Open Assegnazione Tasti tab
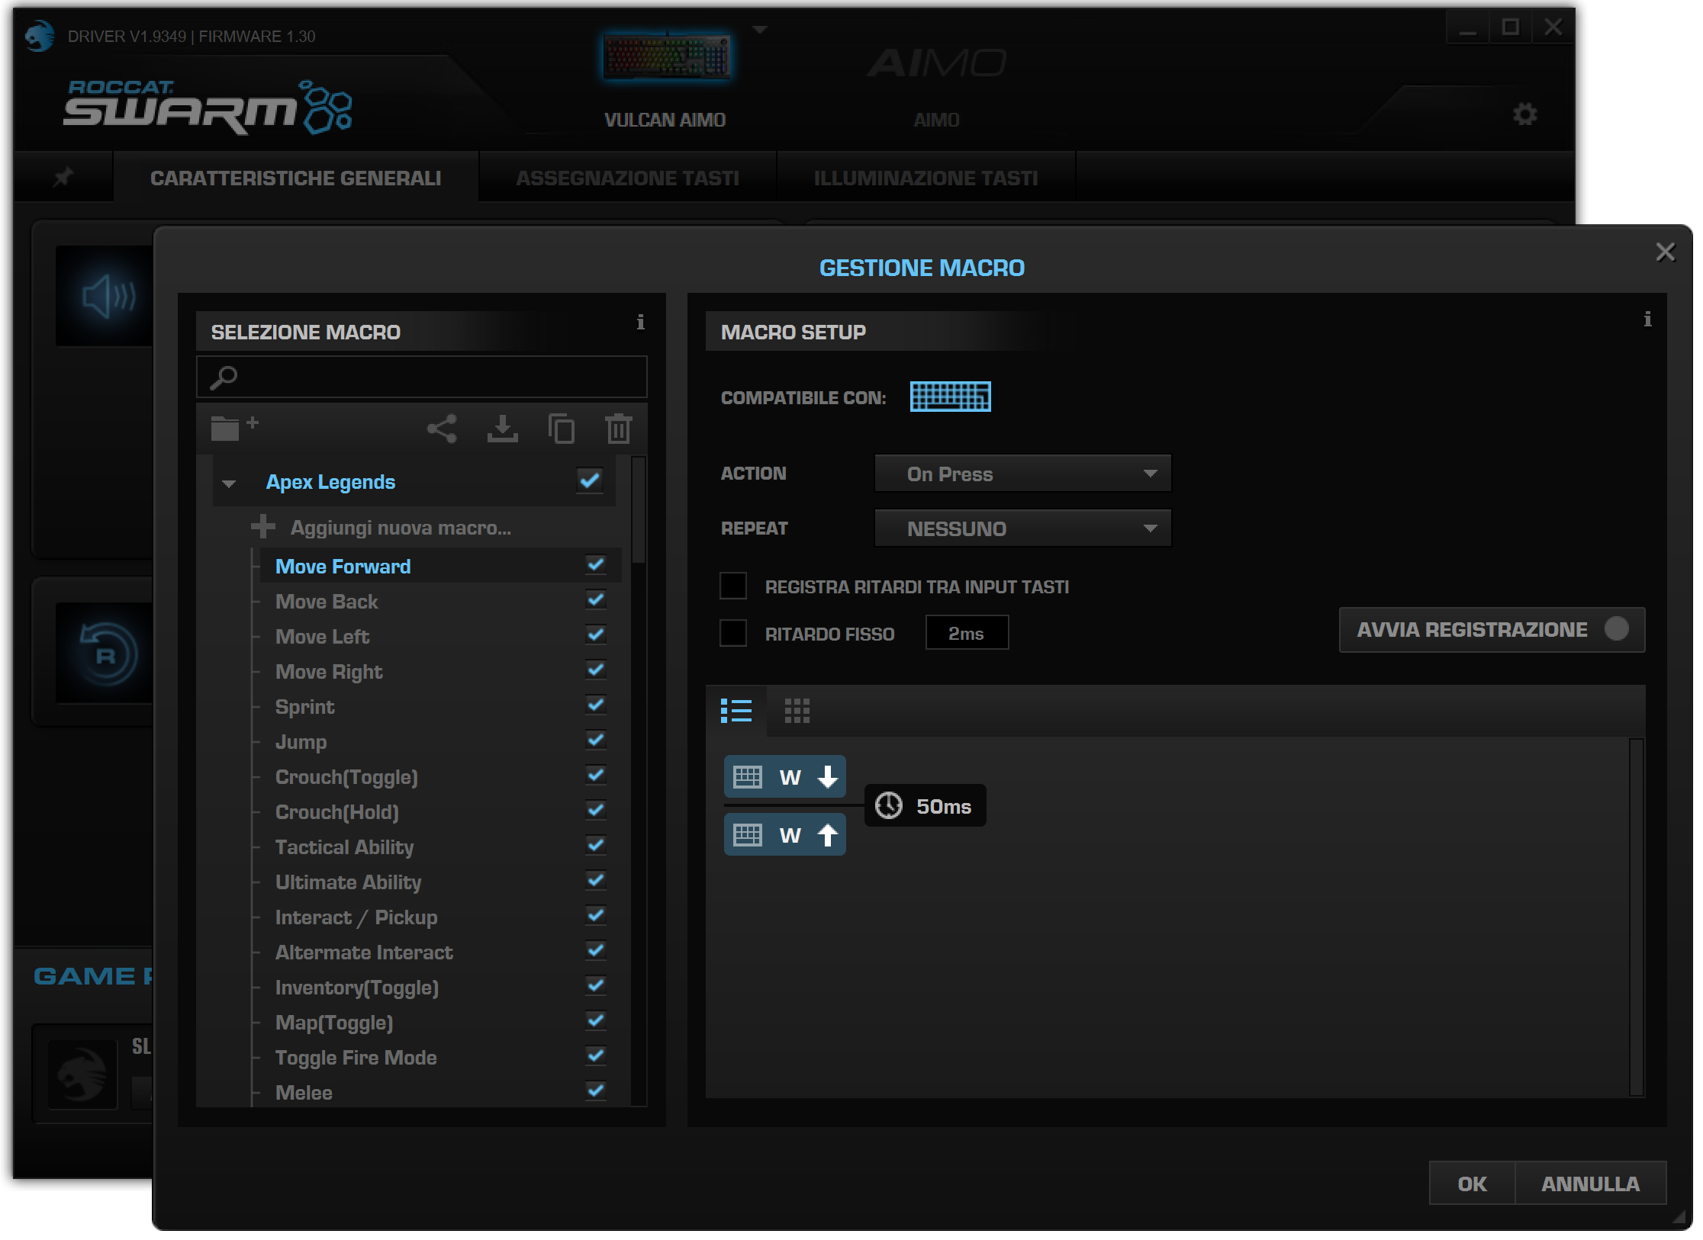 pyautogui.click(x=627, y=178)
